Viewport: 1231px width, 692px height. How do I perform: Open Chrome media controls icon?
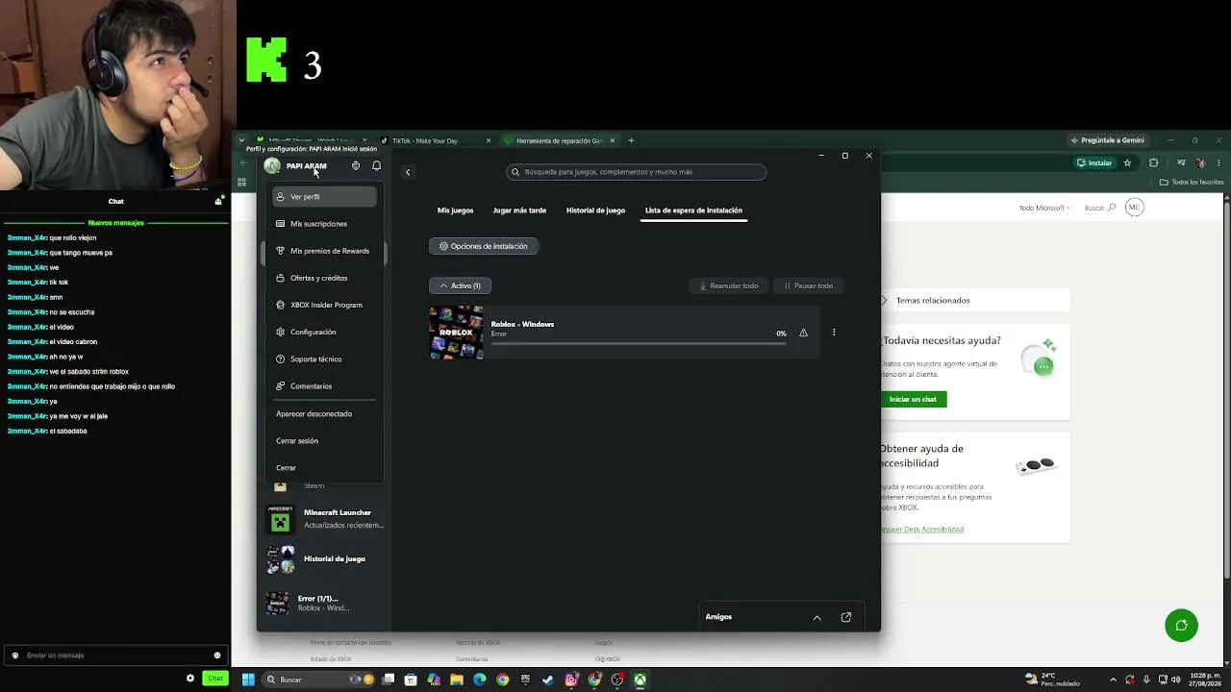coord(1181,163)
